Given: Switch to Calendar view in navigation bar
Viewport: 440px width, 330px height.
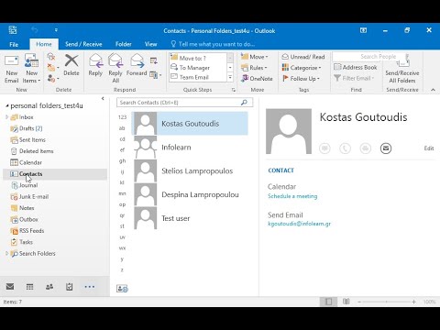Looking at the screenshot, I should tap(29, 287).
